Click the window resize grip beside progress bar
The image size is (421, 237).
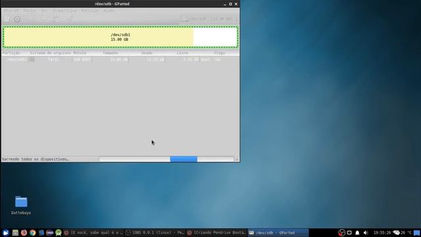tap(237, 159)
